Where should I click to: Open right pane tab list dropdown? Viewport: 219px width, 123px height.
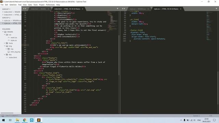pos(216,9)
